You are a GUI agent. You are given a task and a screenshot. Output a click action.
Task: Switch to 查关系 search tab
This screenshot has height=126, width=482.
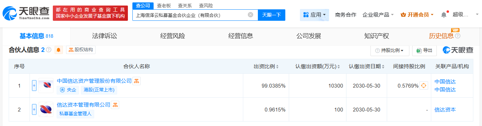point(185,6)
